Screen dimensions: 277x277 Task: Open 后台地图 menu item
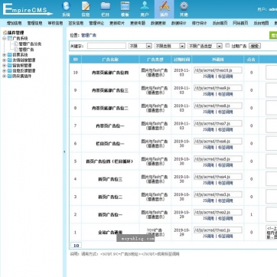261,23
